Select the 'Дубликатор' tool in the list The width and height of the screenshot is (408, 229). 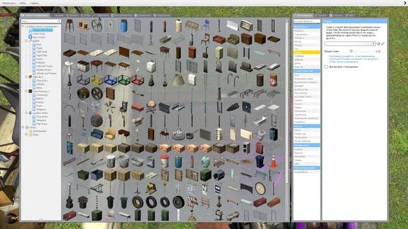(307, 89)
